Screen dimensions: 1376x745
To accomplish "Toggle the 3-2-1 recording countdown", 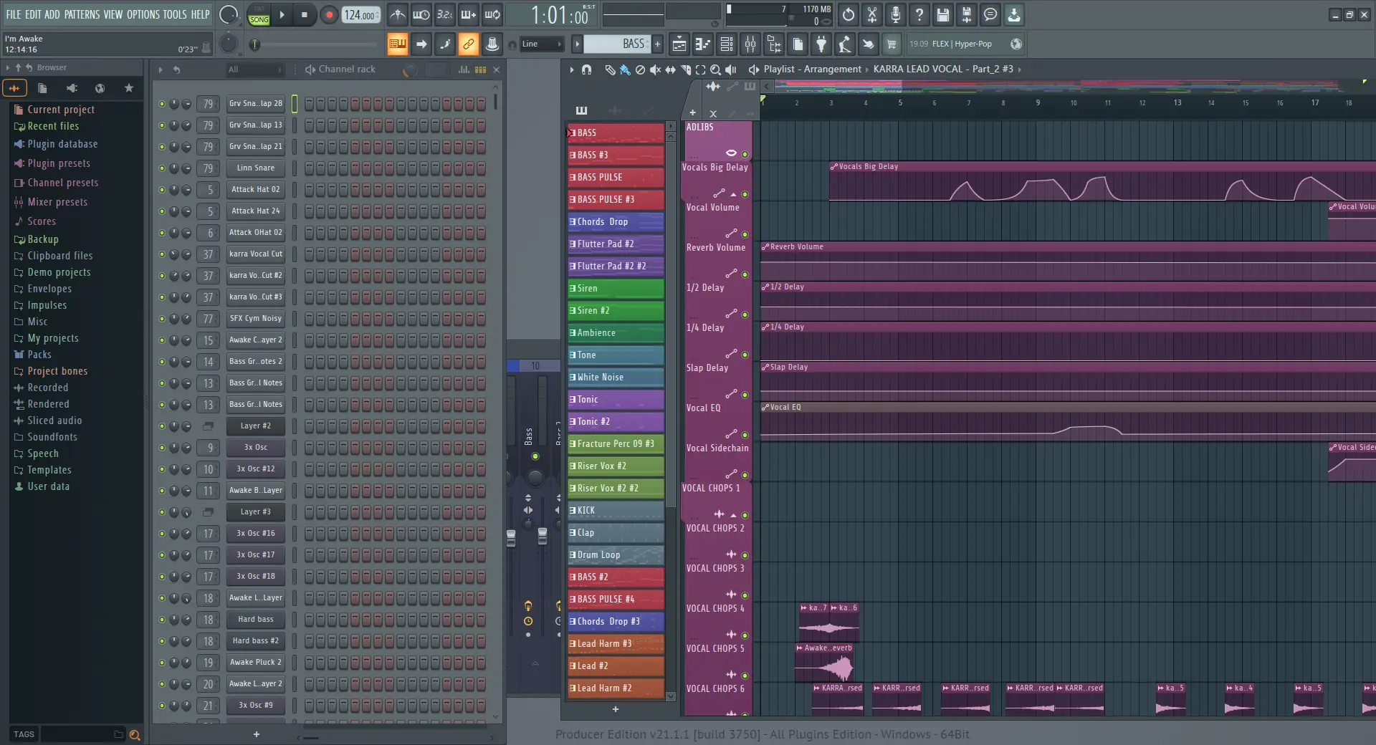I will 445,14.
